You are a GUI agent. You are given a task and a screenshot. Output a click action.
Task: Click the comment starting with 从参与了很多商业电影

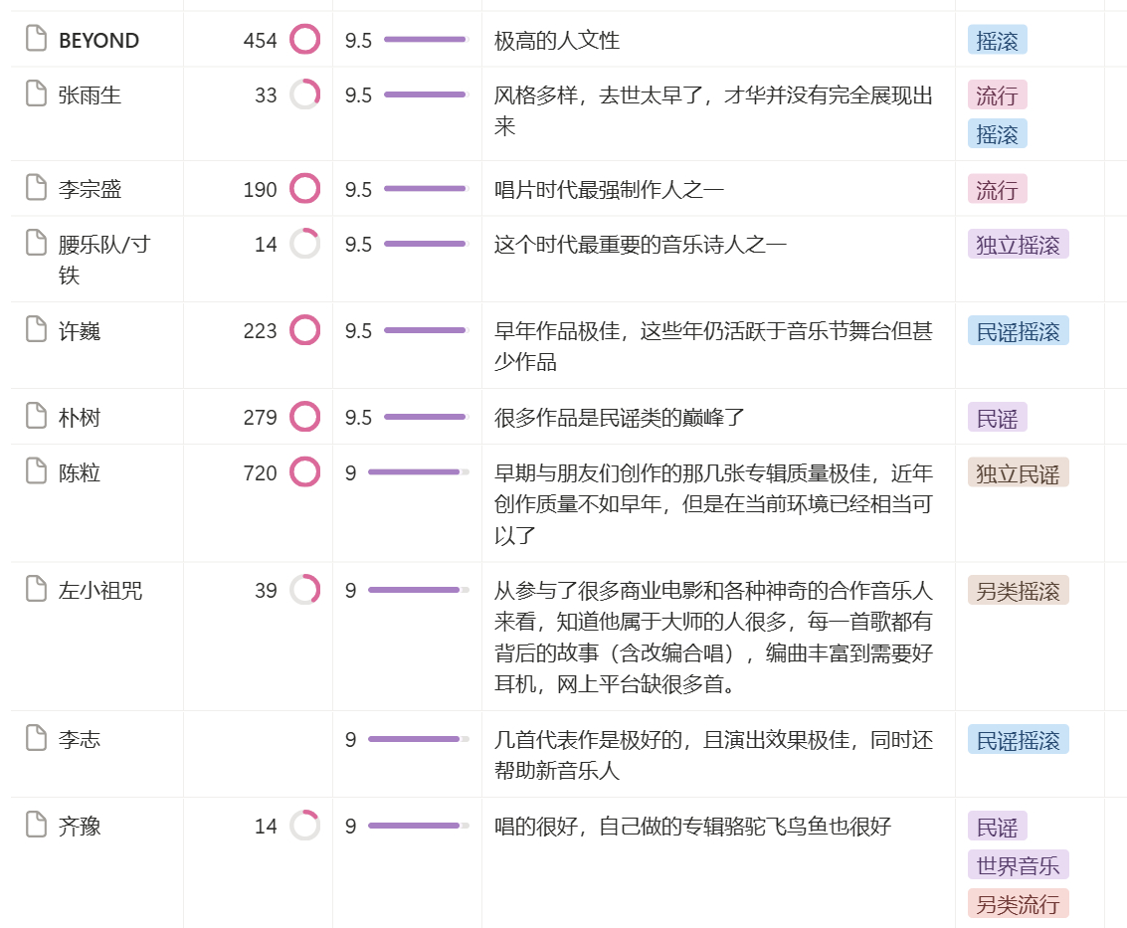coord(713,637)
